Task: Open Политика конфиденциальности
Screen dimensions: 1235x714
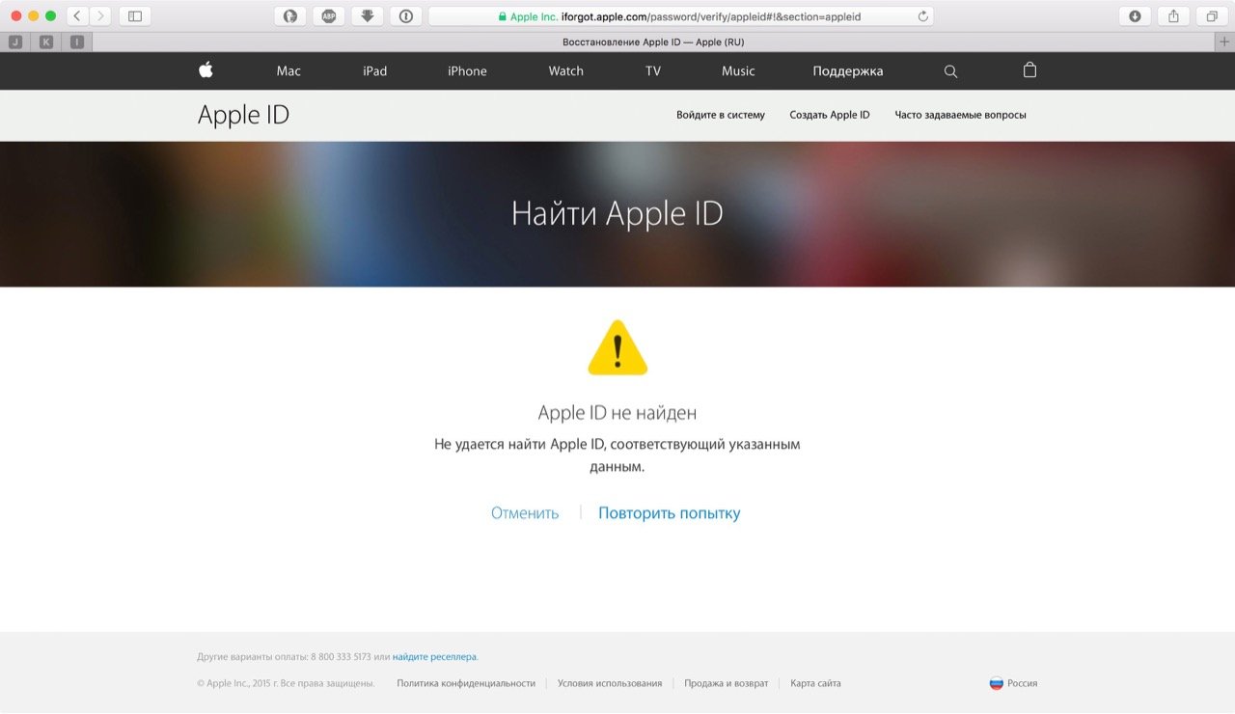Action: pos(466,683)
